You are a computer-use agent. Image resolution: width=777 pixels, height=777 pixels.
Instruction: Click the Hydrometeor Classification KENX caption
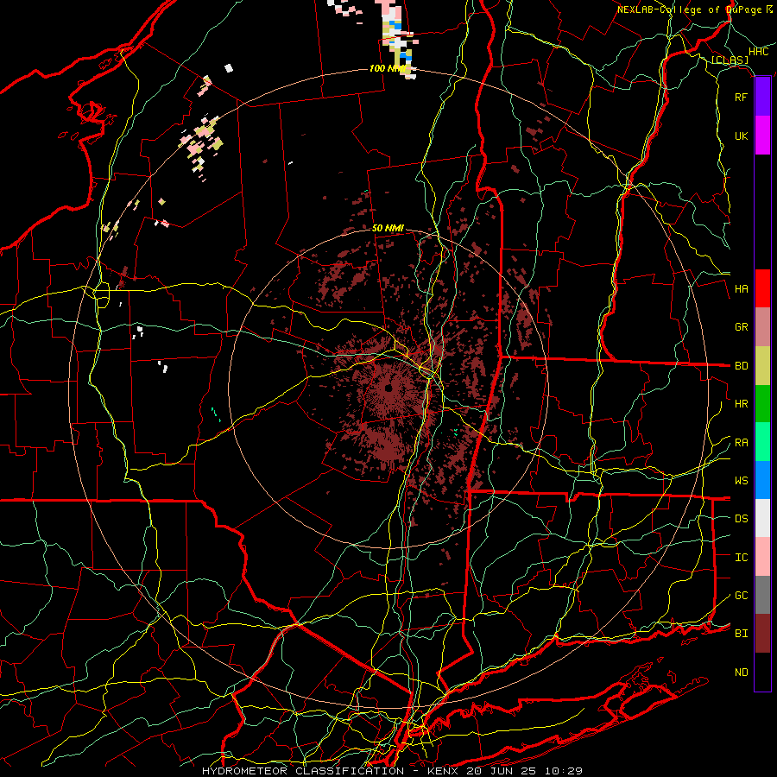click(x=392, y=771)
